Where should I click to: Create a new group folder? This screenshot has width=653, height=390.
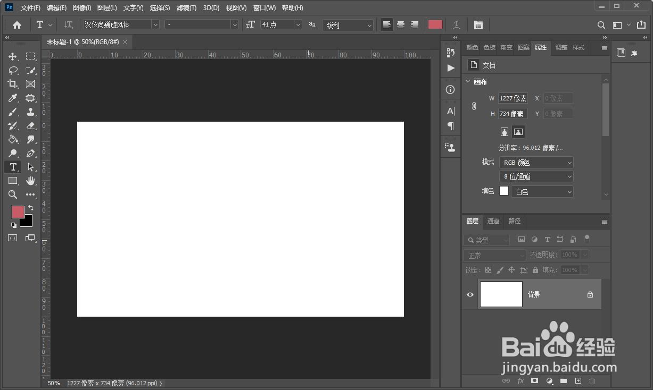[x=564, y=381]
